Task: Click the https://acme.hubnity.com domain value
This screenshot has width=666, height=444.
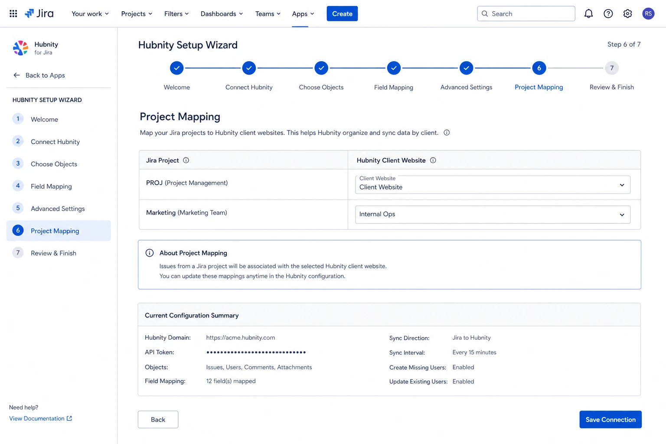Action: point(241,338)
